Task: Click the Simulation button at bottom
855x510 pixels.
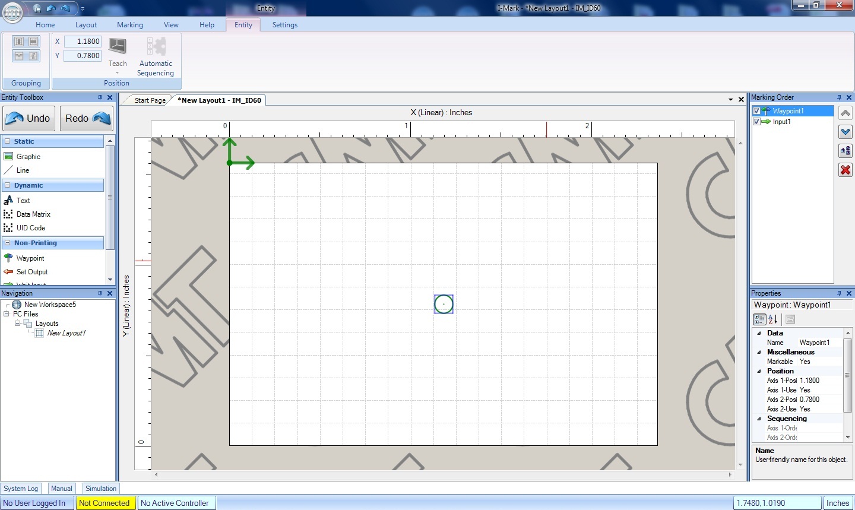Action: tap(101, 489)
